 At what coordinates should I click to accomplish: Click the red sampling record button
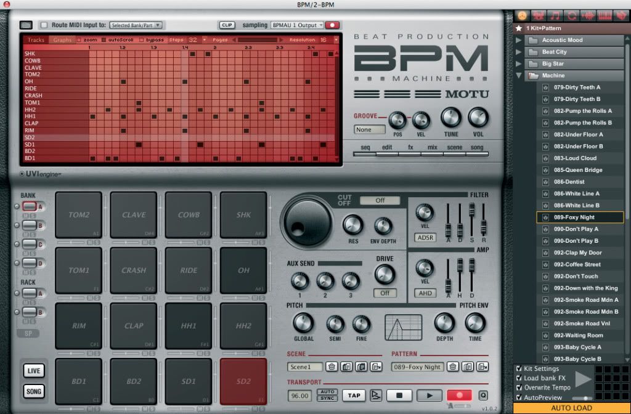click(x=332, y=25)
